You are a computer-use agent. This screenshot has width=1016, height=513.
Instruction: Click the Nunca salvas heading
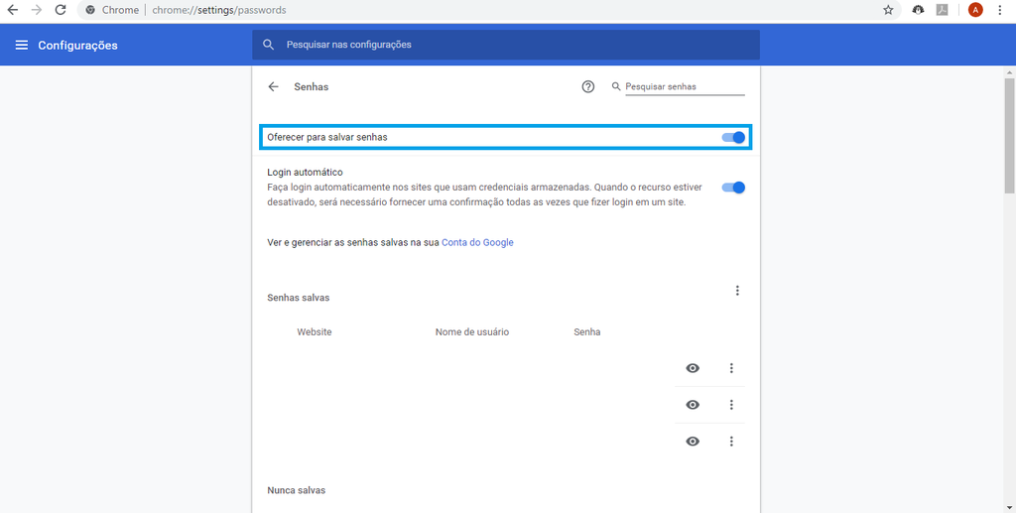pos(296,490)
